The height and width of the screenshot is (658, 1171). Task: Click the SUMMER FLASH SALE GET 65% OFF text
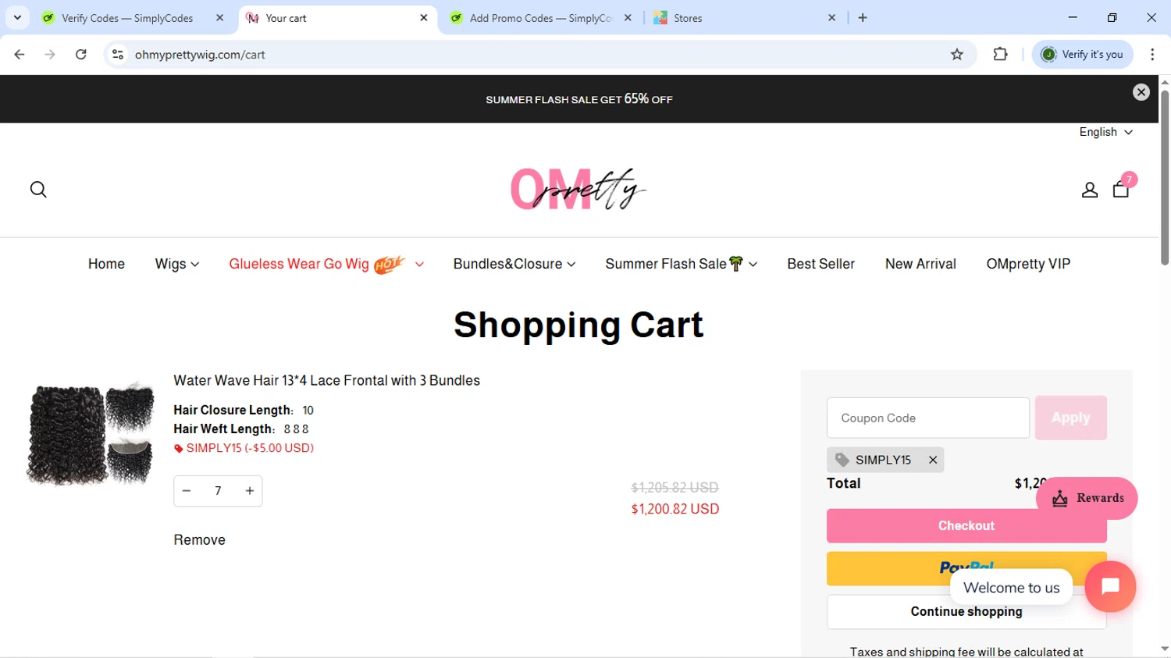579,99
